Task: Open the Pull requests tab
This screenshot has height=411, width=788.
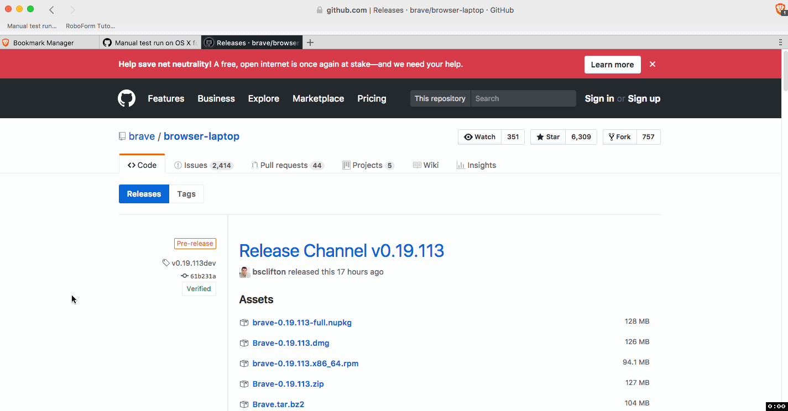Action: point(288,165)
